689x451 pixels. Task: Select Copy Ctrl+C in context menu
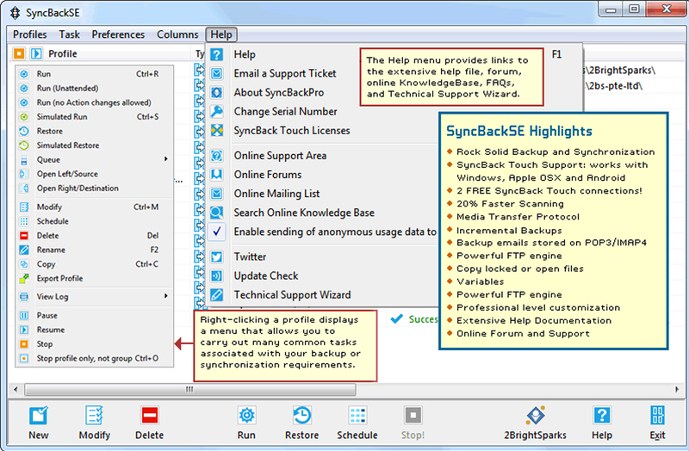click(95, 264)
